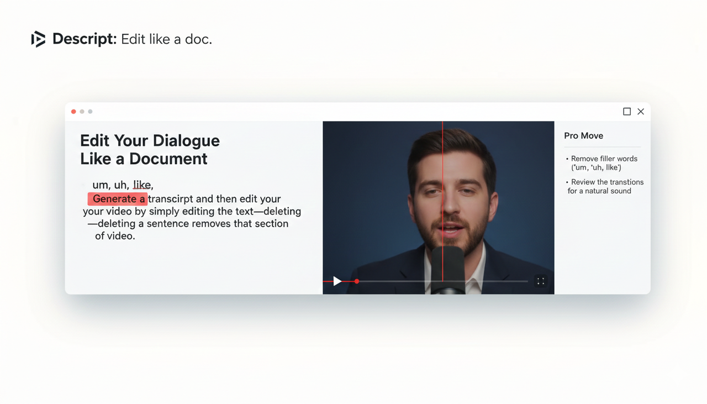The height and width of the screenshot is (404, 707).
Task: Click the X icon in the title bar
Action: point(640,111)
